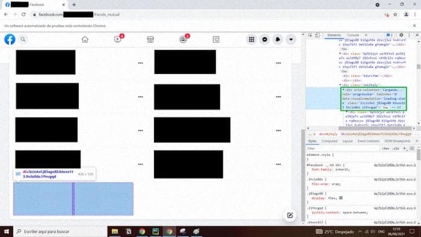Open the notifications bell icon
This screenshot has width=421, height=237.
pyautogui.click(x=278, y=40)
